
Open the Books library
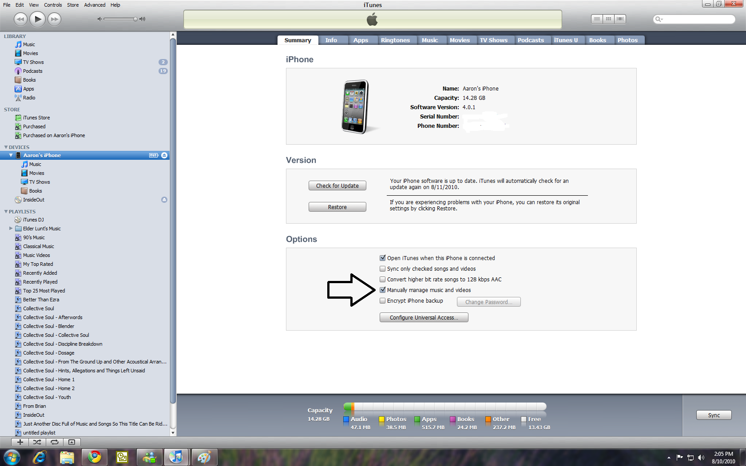click(x=29, y=80)
